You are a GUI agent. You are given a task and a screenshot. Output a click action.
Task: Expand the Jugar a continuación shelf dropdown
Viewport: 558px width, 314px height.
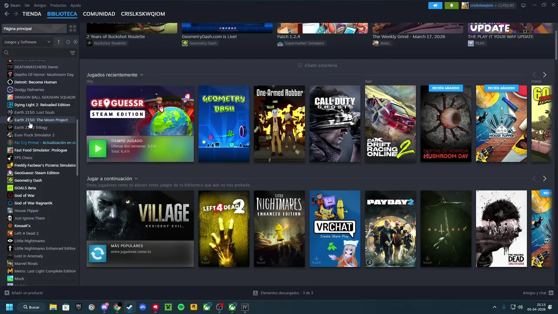pos(136,179)
